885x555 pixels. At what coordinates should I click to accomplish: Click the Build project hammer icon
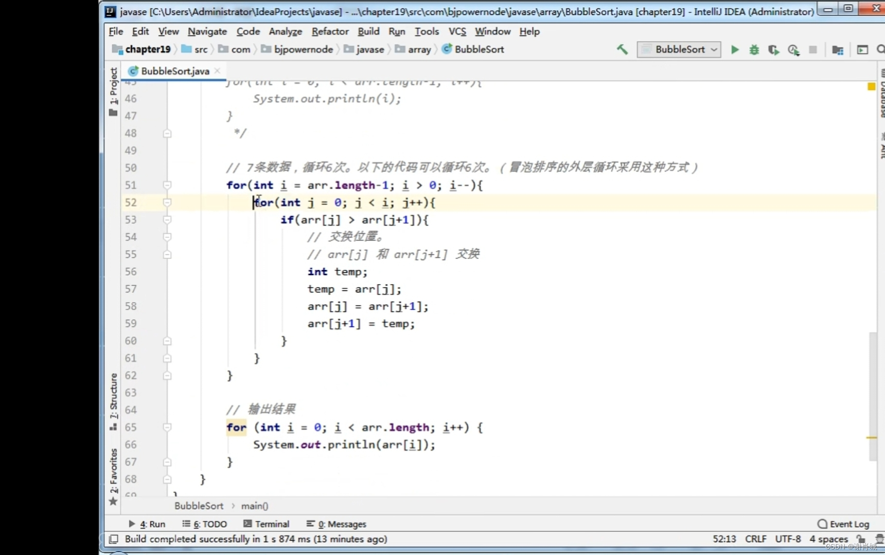[622, 49]
